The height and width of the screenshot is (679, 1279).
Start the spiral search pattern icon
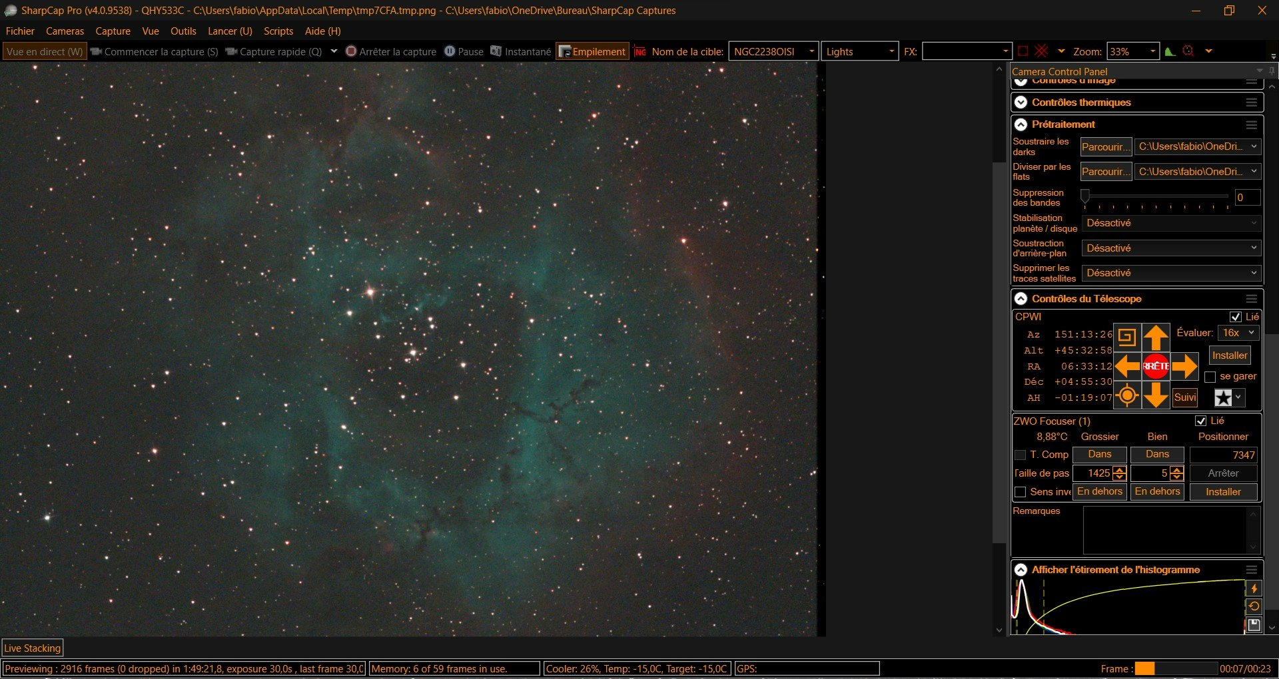pos(1127,338)
